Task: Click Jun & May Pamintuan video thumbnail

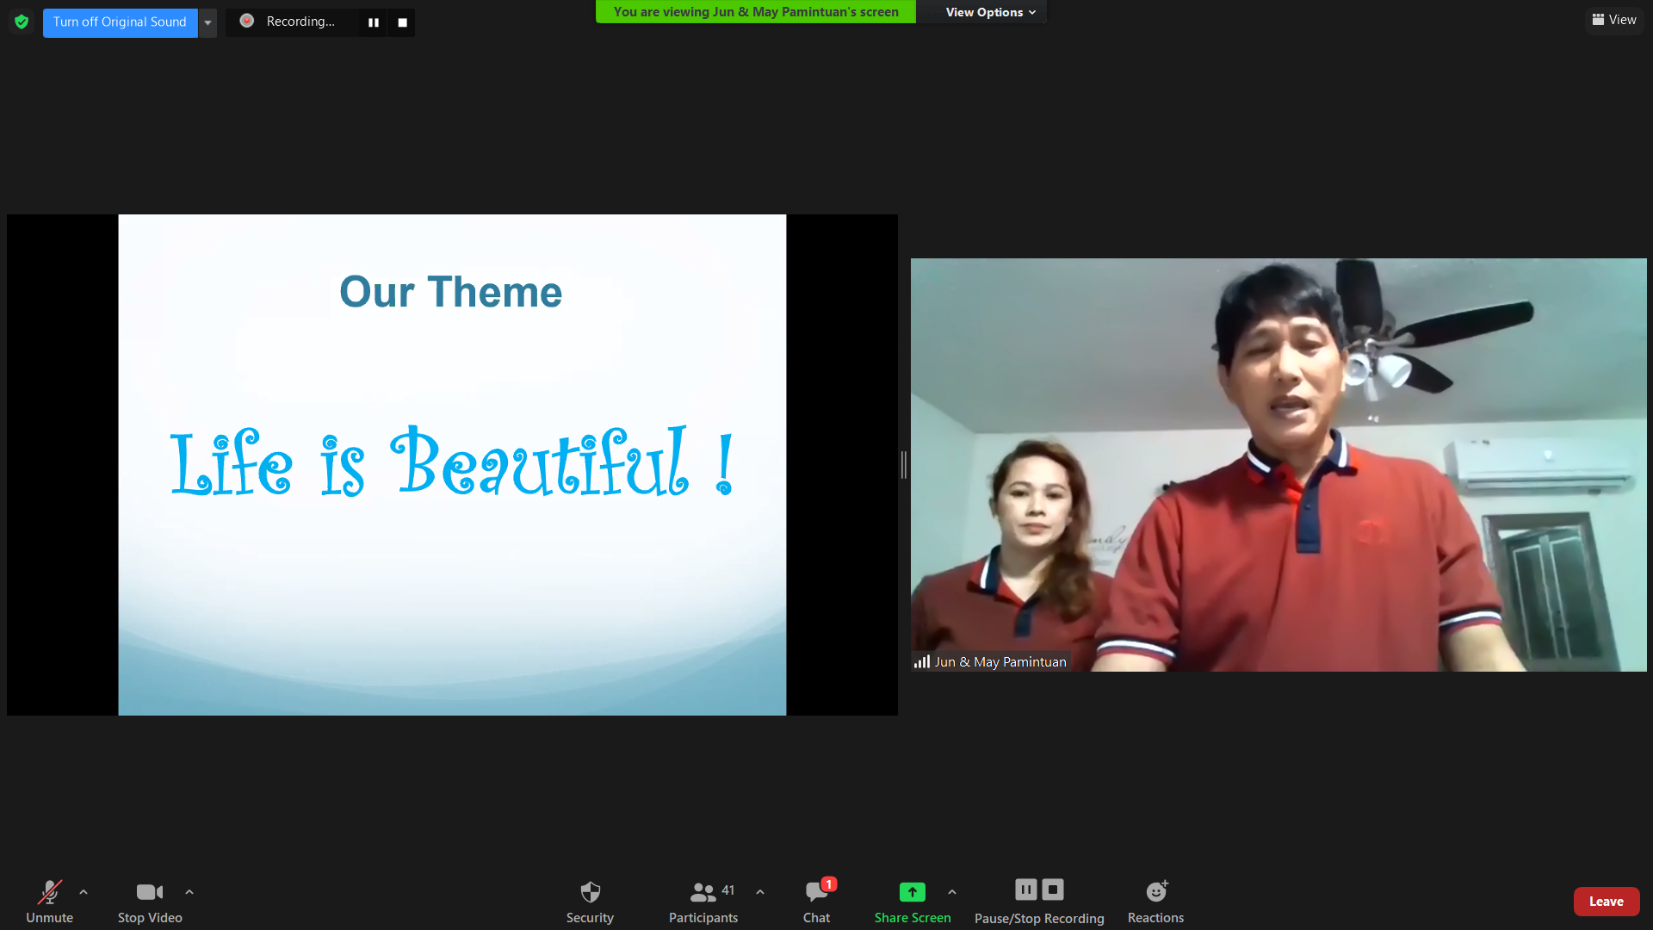Action: [x=1278, y=465]
